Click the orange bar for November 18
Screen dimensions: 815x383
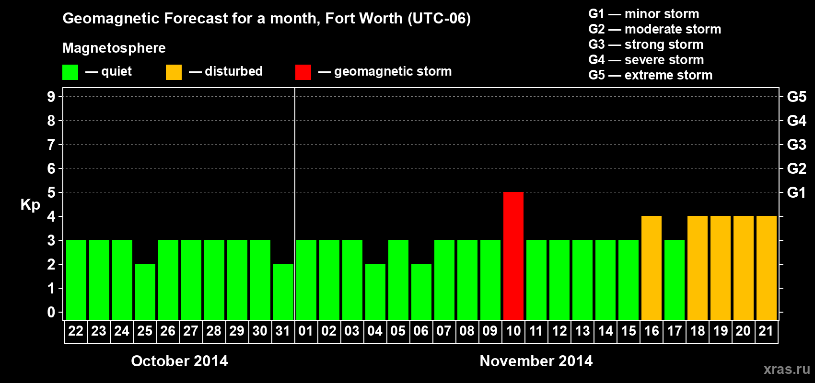(x=698, y=268)
